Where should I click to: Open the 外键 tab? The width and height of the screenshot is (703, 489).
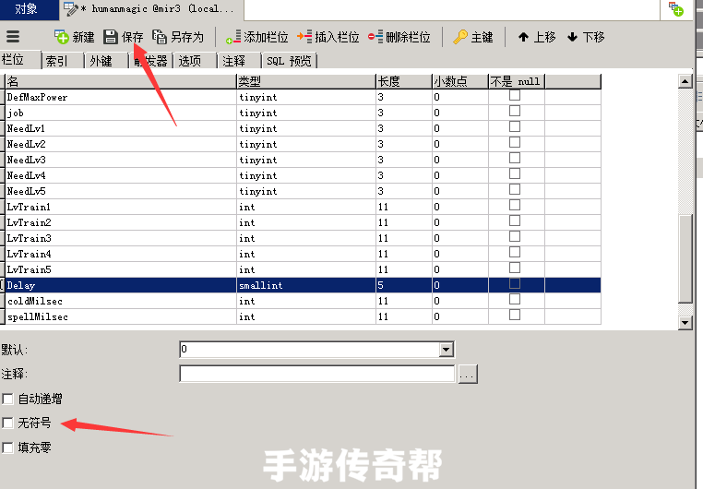(106, 61)
